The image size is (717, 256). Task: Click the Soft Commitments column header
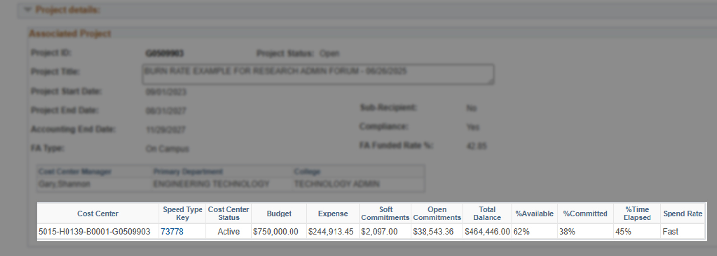385,214
